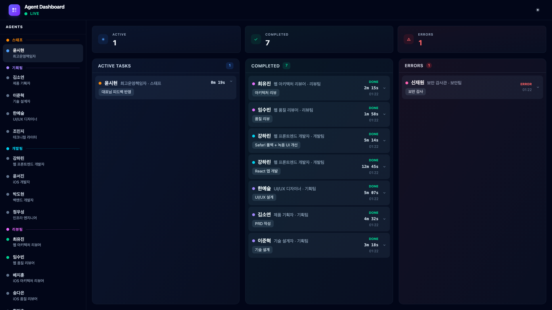Click the Errors warning triangle icon

[x=409, y=39]
